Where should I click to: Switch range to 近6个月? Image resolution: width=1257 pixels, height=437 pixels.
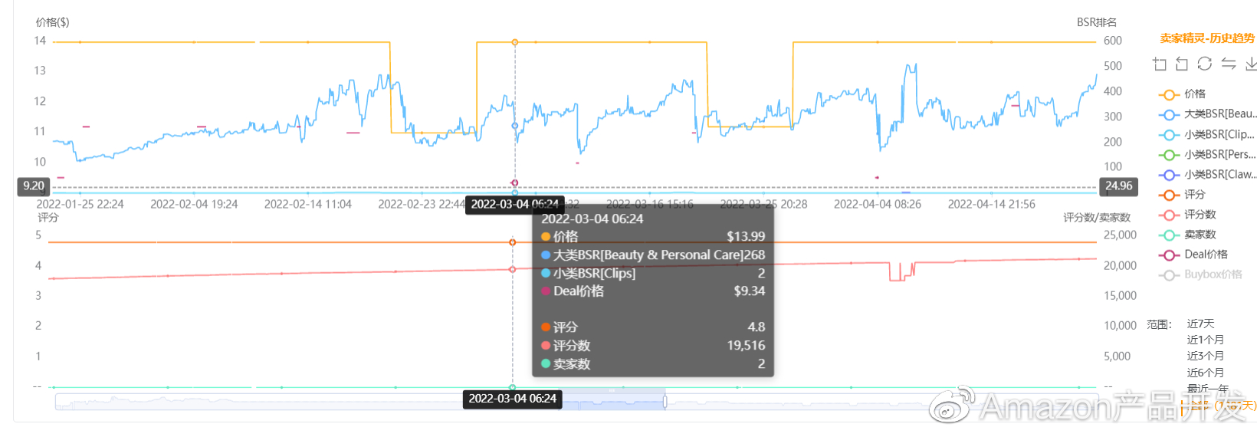(1205, 373)
